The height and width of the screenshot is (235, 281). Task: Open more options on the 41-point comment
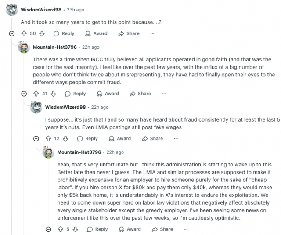164,94
